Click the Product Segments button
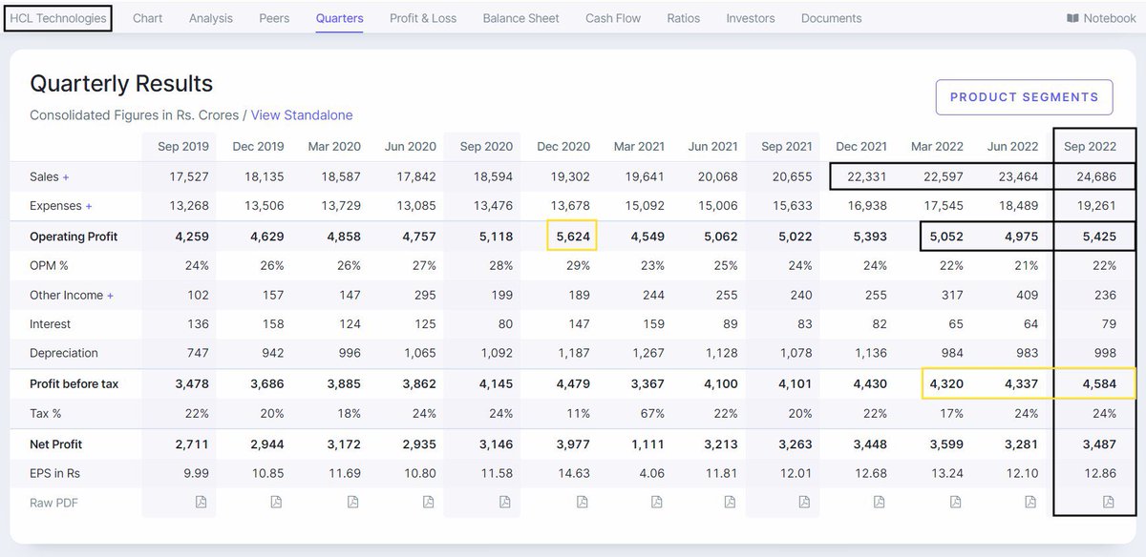This screenshot has width=1146, height=557. click(x=1024, y=97)
